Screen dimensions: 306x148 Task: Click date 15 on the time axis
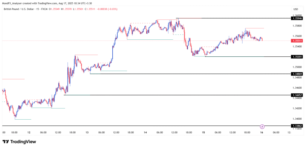pyautogui.click(x=204, y=132)
